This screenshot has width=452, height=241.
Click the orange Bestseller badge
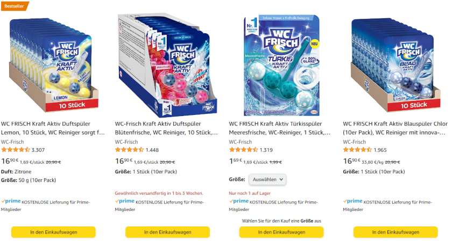pos(13,6)
